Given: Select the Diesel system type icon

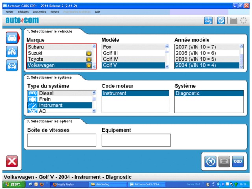Looking at the screenshot, I should pos(33,93).
